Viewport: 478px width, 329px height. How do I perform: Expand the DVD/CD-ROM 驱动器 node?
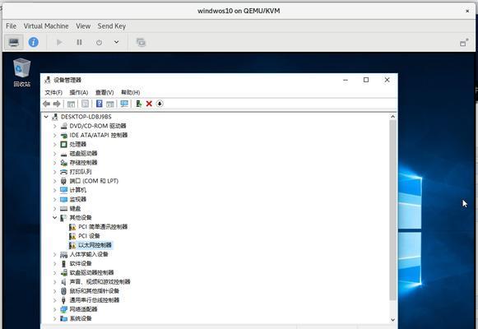55,126
